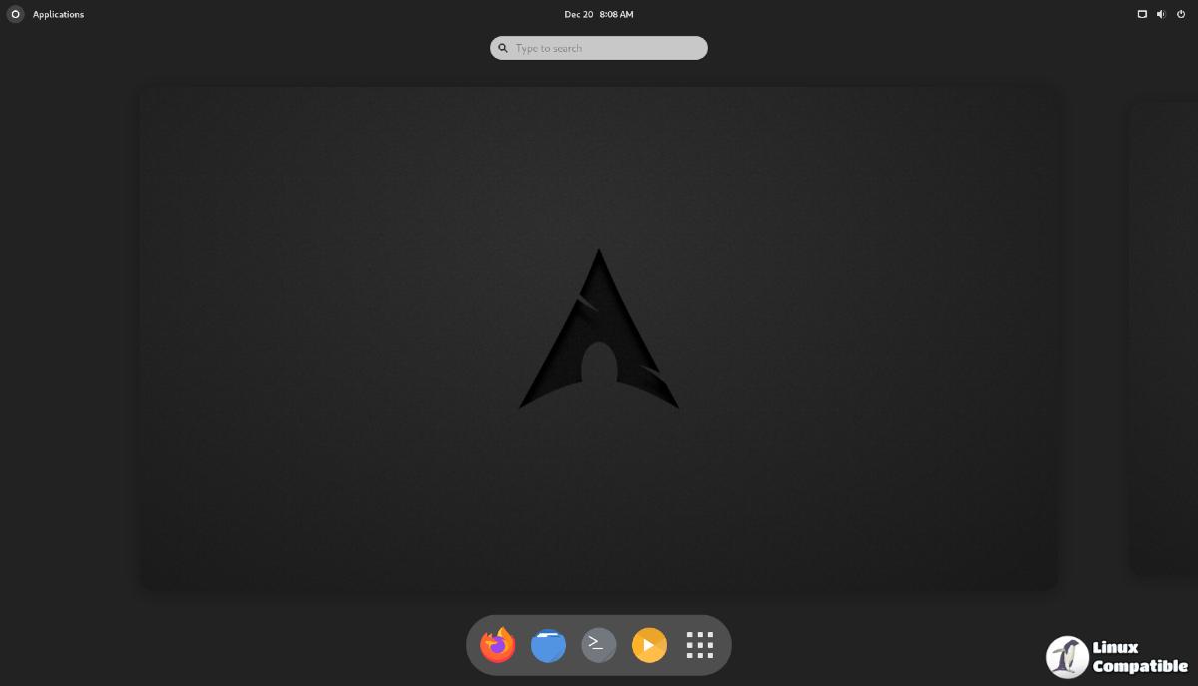
Task: Focus the Type to search field
Action: click(x=604, y=48)
